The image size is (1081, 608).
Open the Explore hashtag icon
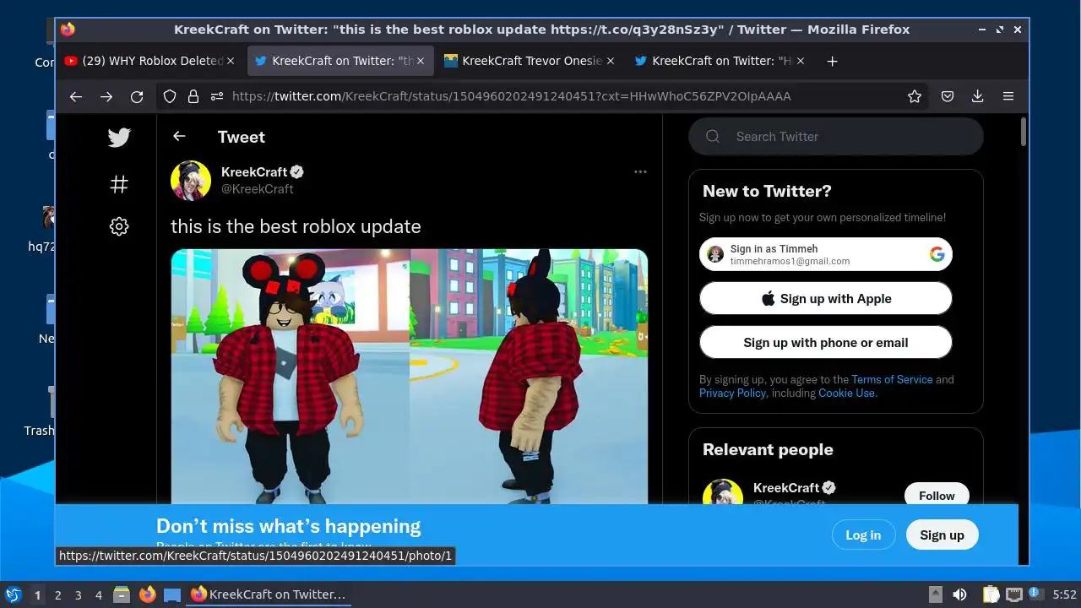coord(119,183)
